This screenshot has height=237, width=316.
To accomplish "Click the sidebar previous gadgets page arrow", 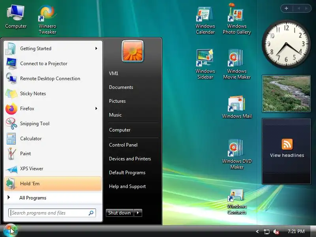I will (299, 8).
